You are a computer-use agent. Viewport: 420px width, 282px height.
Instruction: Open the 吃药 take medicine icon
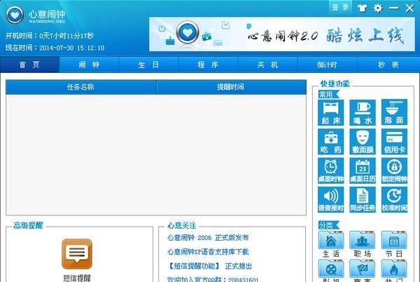331,142
